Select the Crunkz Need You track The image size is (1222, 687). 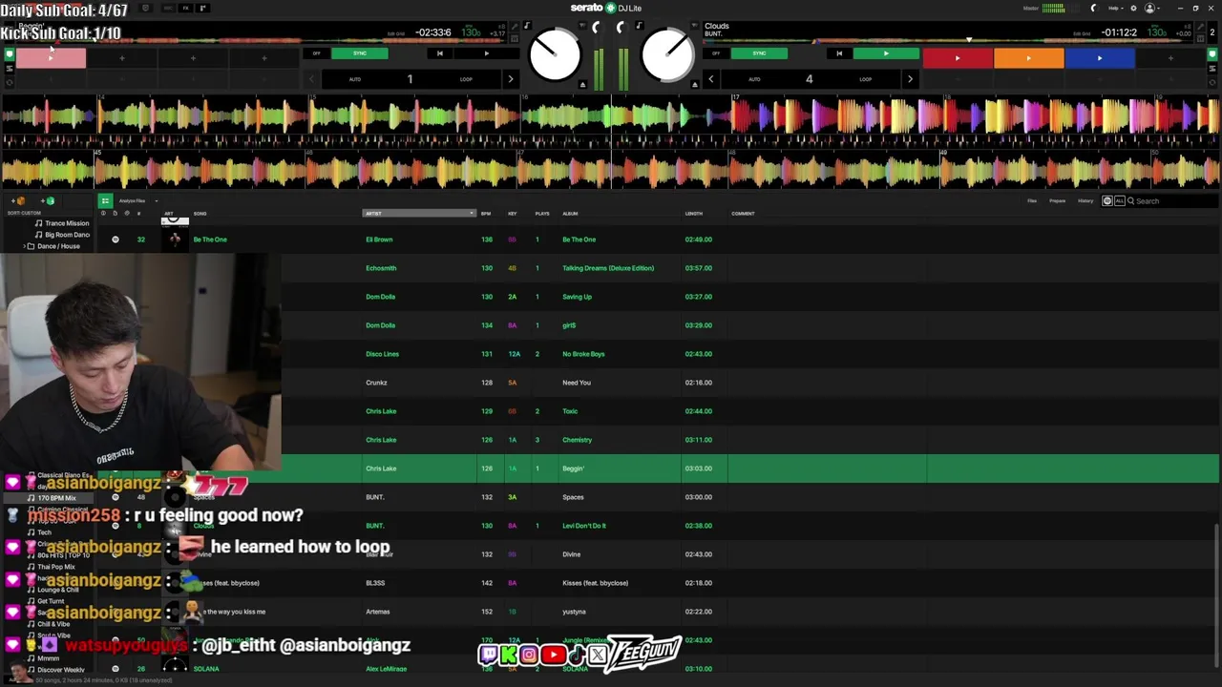(x=751, y=383)
